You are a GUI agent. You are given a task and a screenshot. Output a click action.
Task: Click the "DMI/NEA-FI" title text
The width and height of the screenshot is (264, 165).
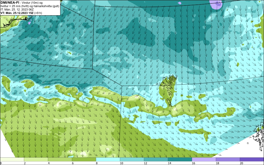[x=10, y=2]
